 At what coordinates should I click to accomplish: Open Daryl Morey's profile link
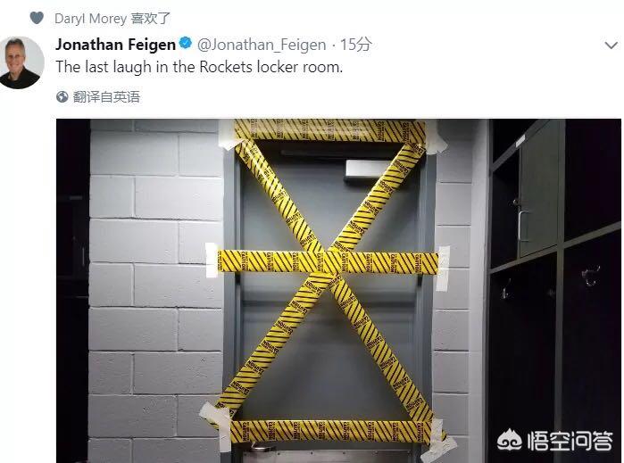pyautogui.click(x=90, y=19)
